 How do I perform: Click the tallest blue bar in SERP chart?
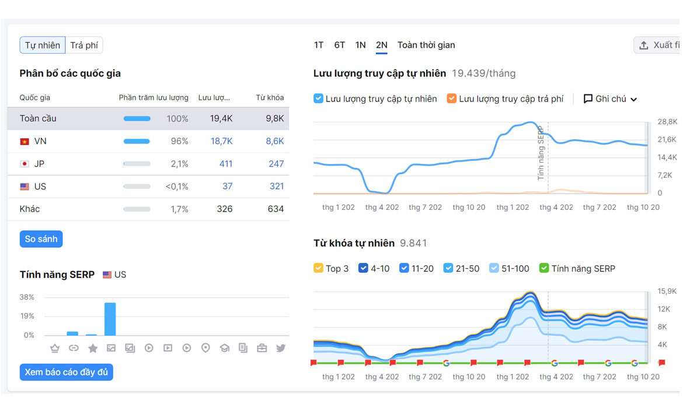[110, 319]
